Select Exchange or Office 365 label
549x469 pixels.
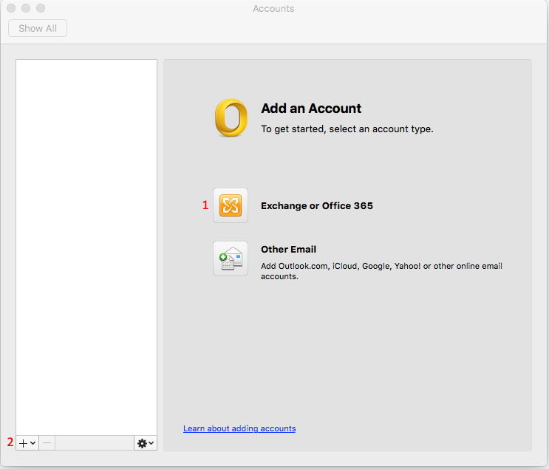pyautogui.click(x=317, y=205)
